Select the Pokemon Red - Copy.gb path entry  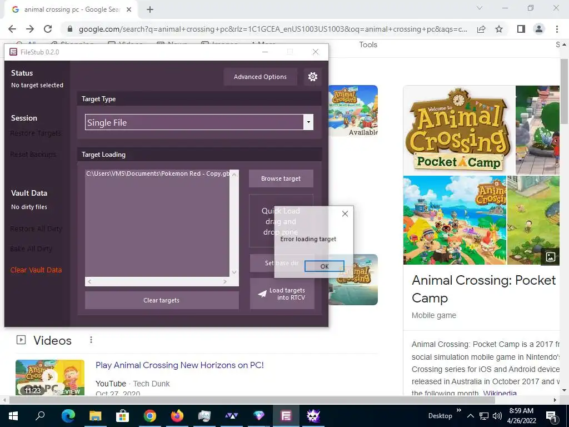pos(157,173)
